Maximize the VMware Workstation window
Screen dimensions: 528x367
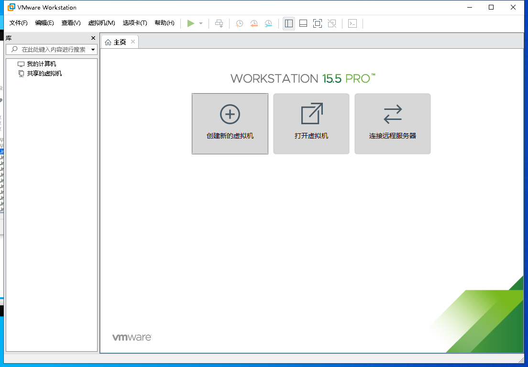click(x=491, y=7)
